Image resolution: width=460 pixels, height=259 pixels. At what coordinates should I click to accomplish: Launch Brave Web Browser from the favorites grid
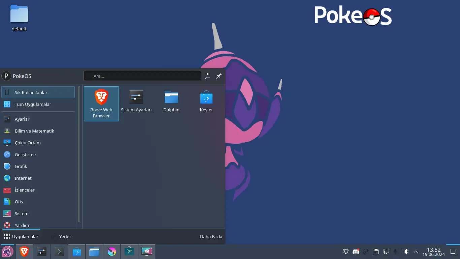[x=101, y=104]
